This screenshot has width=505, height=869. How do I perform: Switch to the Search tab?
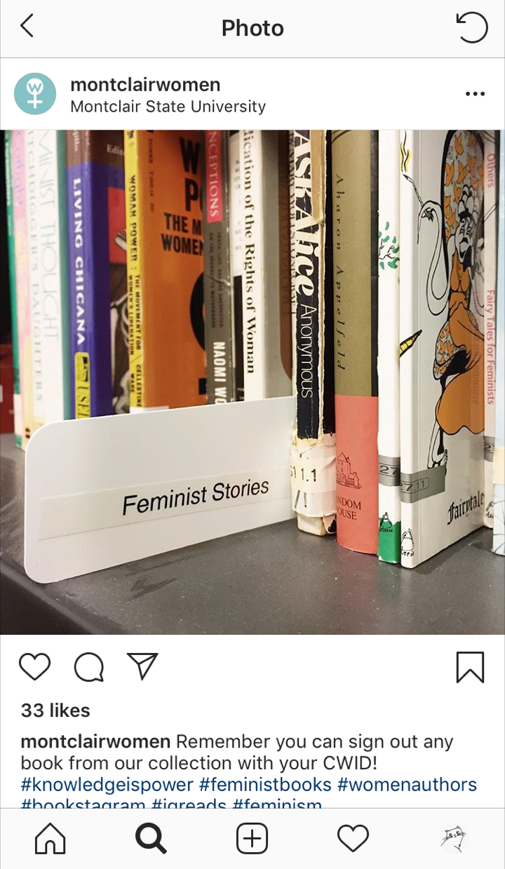151,838
